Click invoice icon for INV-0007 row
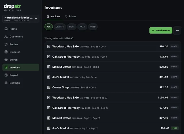Screen dimensions: 184x134 coord(49,77)
